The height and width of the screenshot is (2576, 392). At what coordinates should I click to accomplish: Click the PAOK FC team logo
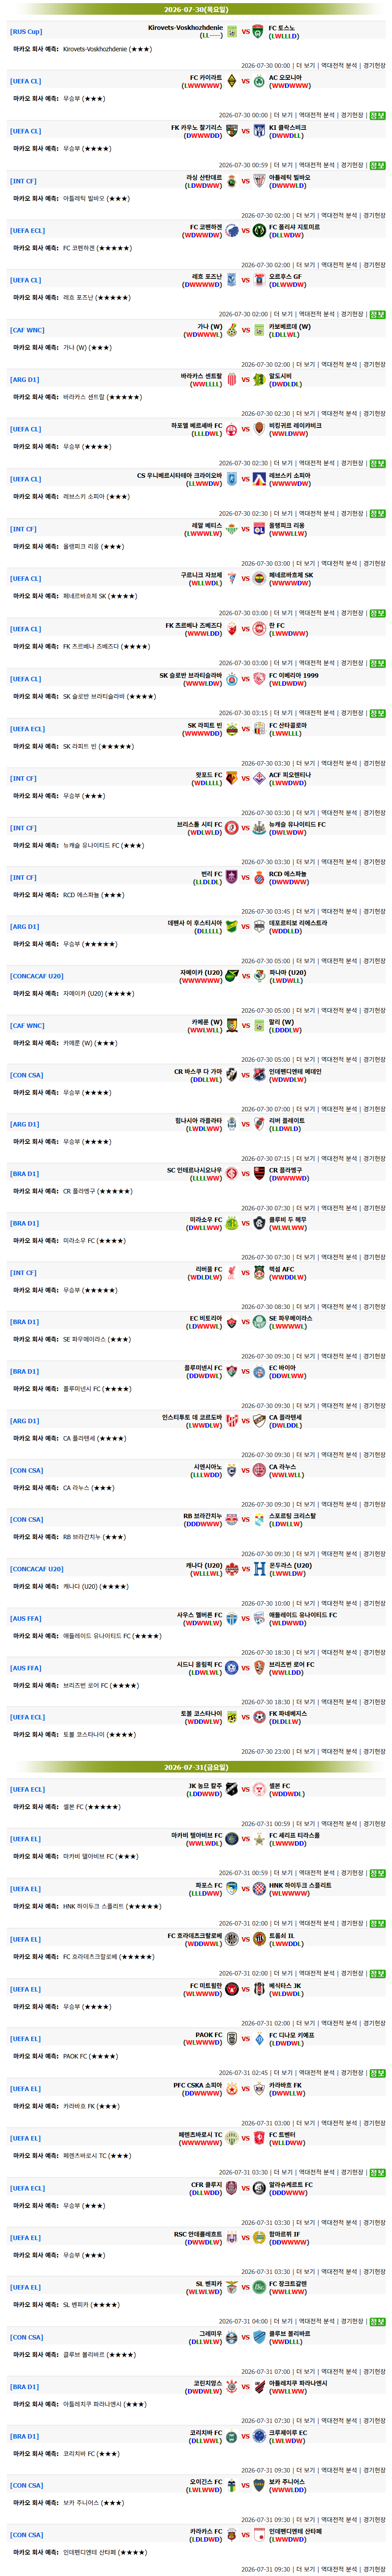pyautogui.click(x=232, y=2039)
